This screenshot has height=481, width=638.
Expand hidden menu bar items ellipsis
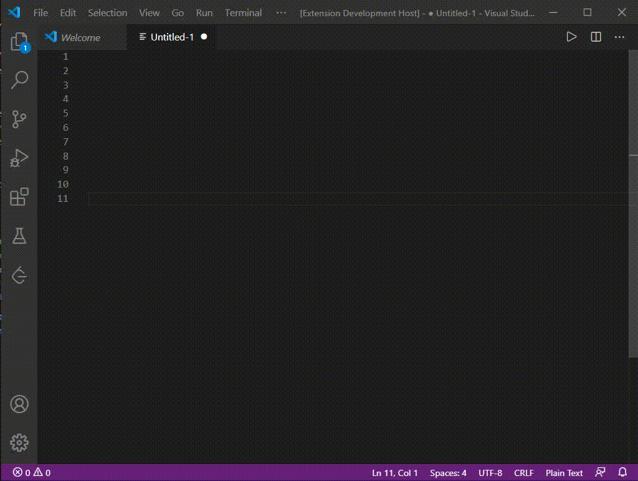tap(281, 12)
